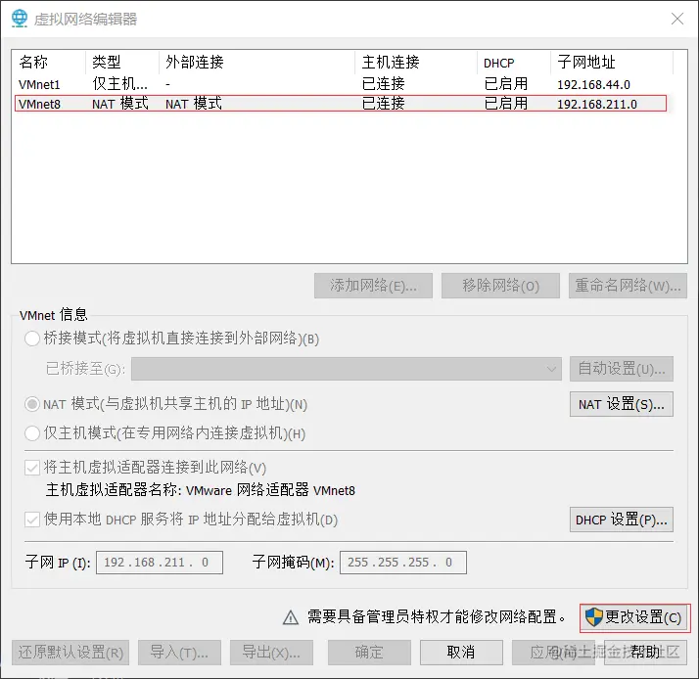Screen dimensions: 699x679
Task: Click the Virtual Network Editor globe icon
Action: pos(20,19)
